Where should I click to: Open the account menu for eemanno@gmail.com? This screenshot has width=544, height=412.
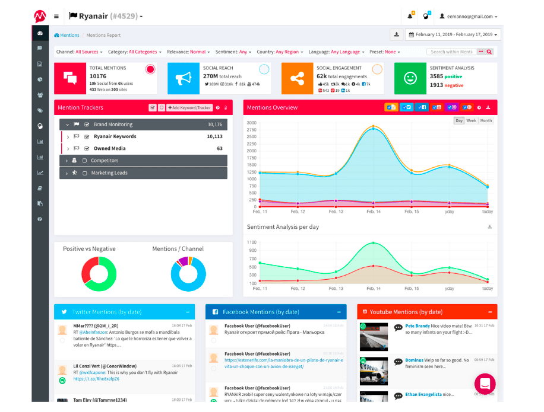pos(469,16)
